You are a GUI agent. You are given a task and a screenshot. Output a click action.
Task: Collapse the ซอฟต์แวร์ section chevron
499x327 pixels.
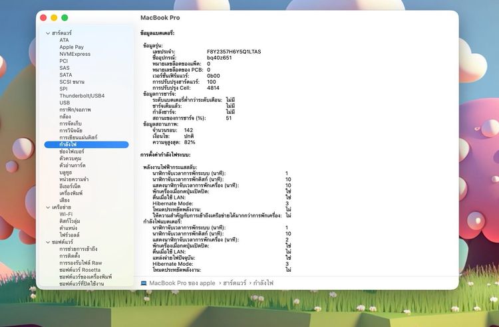tap(48, 242)
